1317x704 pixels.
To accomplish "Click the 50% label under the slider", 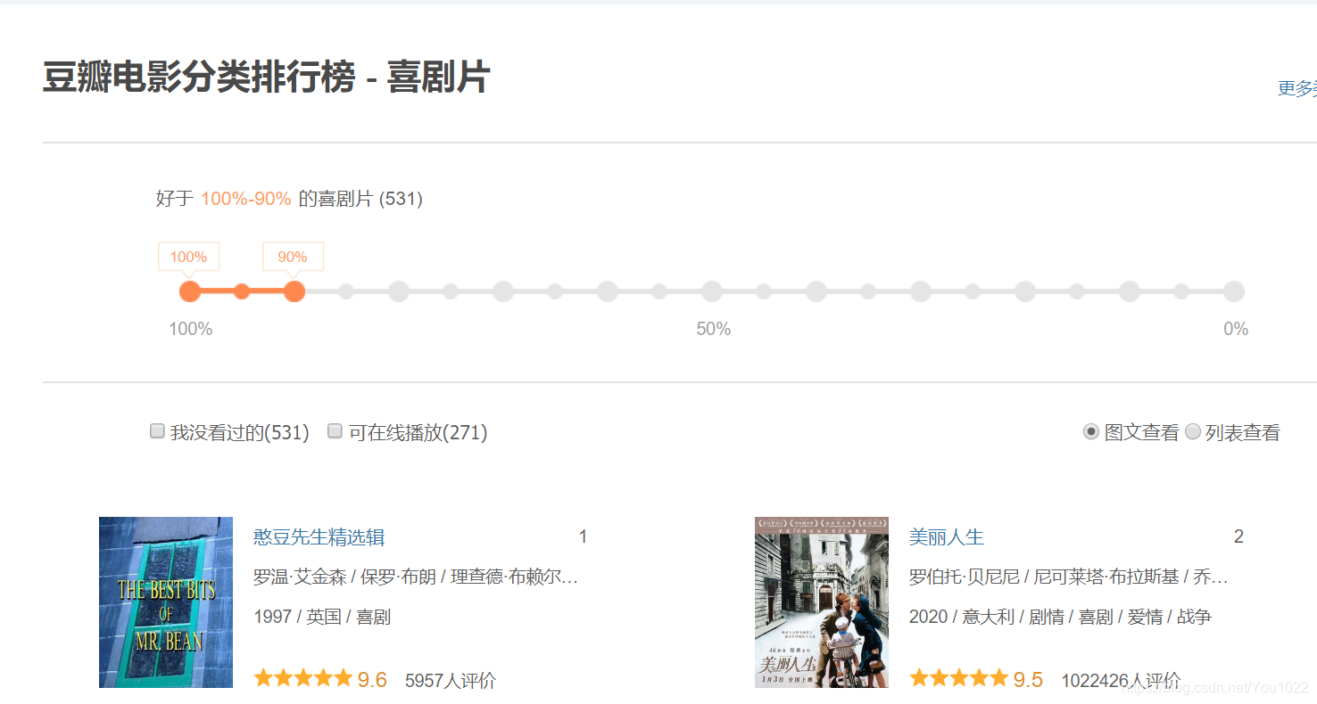I will coord(714,329).
